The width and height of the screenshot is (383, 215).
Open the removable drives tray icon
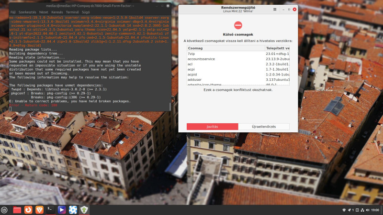coord(357,210)
